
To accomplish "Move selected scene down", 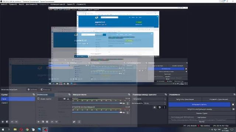I will (x=16, y=122).
